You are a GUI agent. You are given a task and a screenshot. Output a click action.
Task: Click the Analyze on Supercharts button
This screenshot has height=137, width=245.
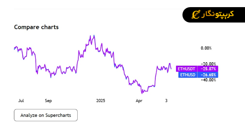click(x=46, y=115)
